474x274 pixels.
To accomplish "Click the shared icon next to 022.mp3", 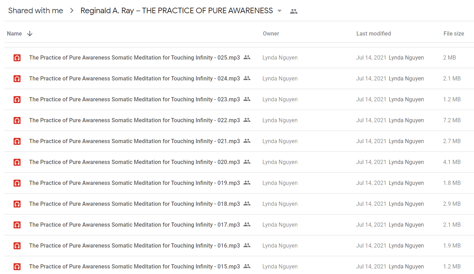I will click(x=247, y=120).
